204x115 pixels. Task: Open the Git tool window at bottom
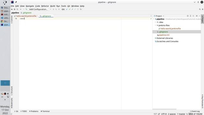coord(16,111)
